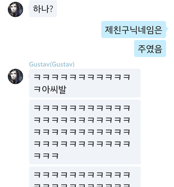Click the tail pointer of the "제친구닉네임은" bubble
The width and height of the screenshot is (174, 187).
click(x=167, y=29)
